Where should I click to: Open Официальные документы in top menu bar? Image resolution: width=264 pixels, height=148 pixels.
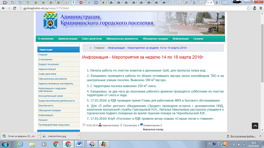point(122,39)
